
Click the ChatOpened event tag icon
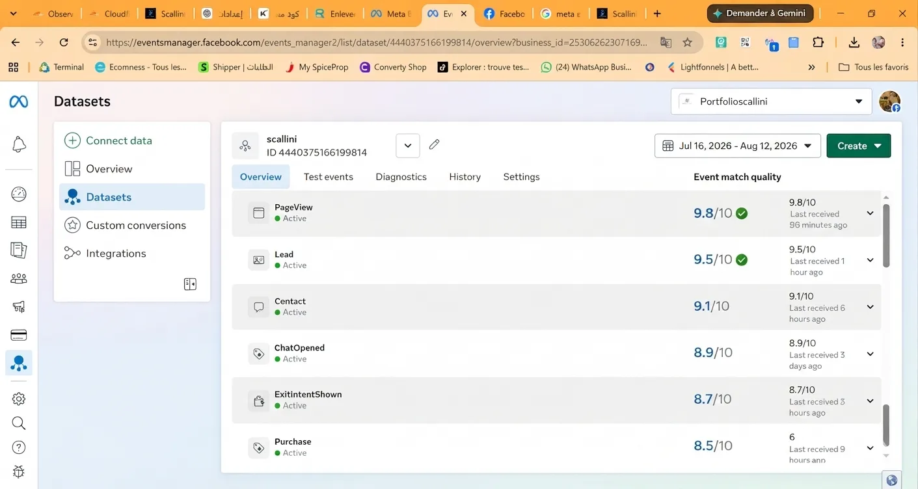[x=258, y=353]
